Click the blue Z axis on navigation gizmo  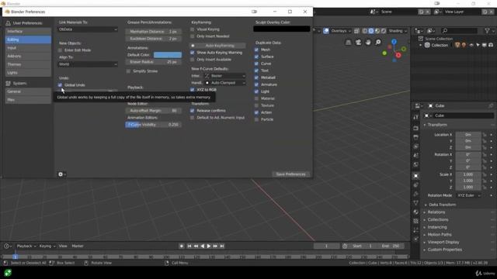[x=394, y=42]
